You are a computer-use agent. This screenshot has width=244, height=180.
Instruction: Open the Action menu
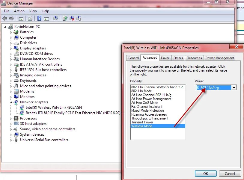19,11
